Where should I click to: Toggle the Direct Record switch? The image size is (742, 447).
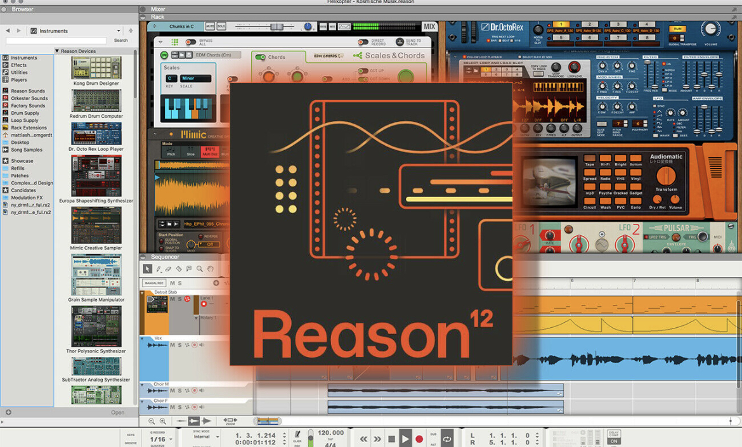tap(363, 42)
